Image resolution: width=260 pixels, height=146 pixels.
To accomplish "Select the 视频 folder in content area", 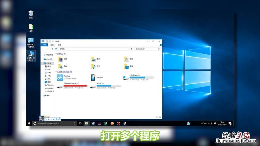I will [x=62, y=59].
